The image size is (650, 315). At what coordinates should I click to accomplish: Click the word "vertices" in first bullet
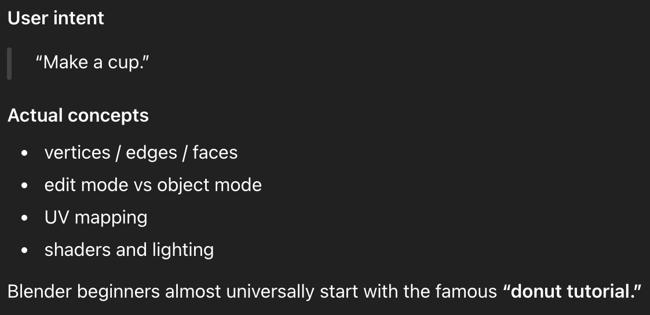pyautogui.click(x=77, y=153)
